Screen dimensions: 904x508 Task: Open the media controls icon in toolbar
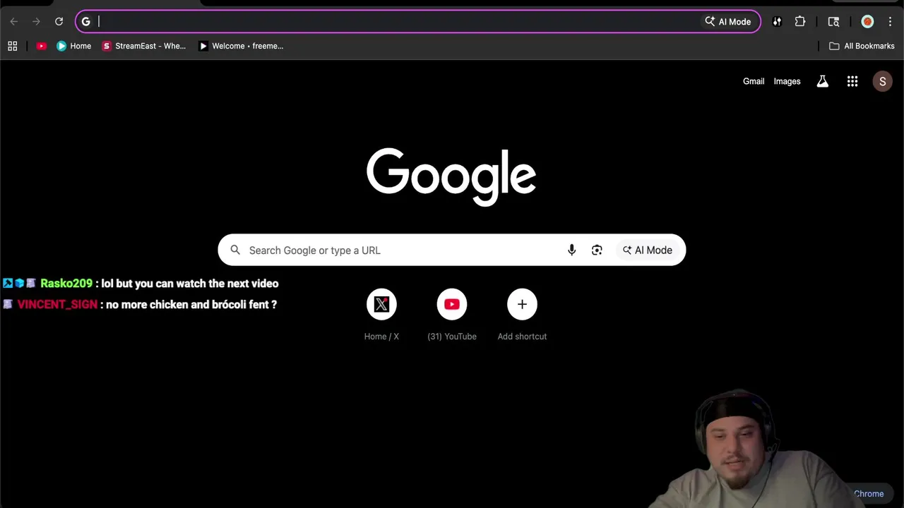(777, 22)
